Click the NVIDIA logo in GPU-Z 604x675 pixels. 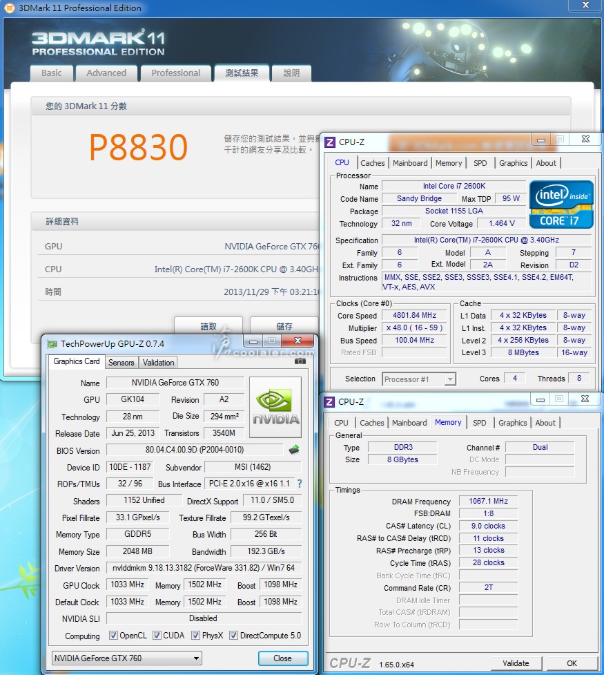pos(275,407)
